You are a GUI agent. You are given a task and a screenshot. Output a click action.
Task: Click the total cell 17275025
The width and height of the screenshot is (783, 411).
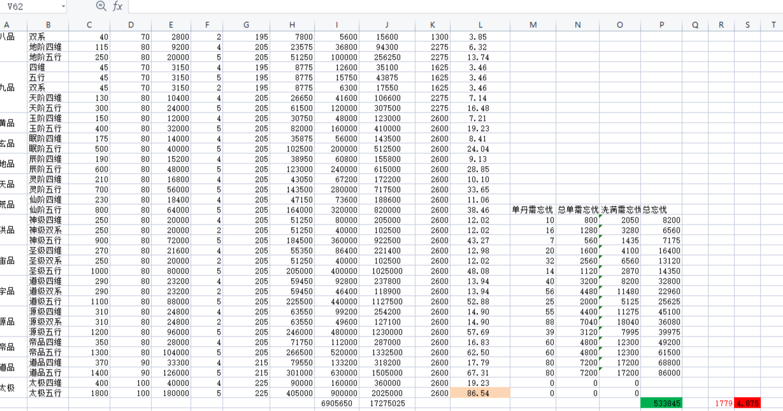[x=387, y=403]
